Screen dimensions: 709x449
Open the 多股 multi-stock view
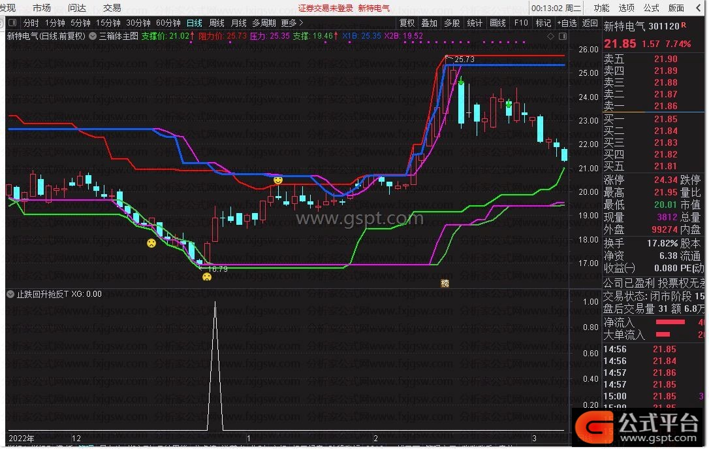452,23
